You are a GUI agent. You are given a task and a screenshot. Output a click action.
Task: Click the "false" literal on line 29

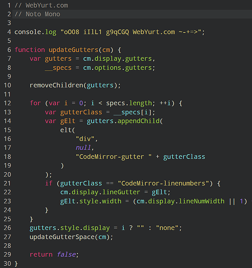click(x=66, y=254)
